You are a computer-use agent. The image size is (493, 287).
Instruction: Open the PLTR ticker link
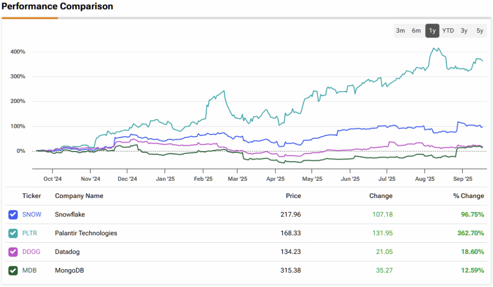click(30, 233)
